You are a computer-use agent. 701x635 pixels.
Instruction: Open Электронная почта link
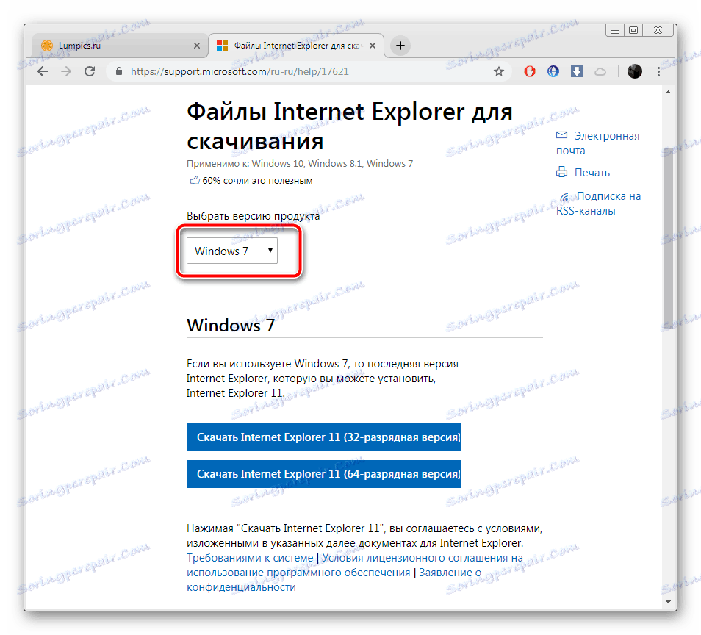(x=597, y=143)
